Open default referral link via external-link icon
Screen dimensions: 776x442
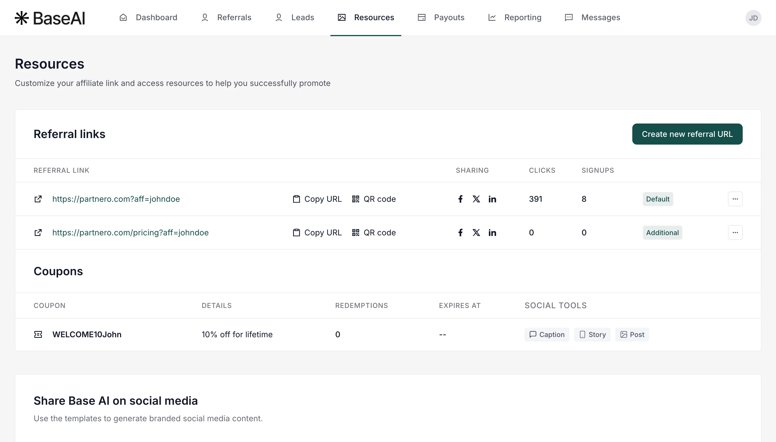pos(38,199)
